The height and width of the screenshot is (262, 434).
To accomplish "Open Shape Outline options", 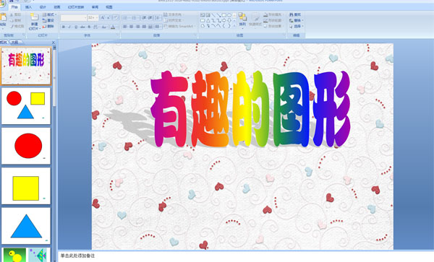I will (273, 20).
